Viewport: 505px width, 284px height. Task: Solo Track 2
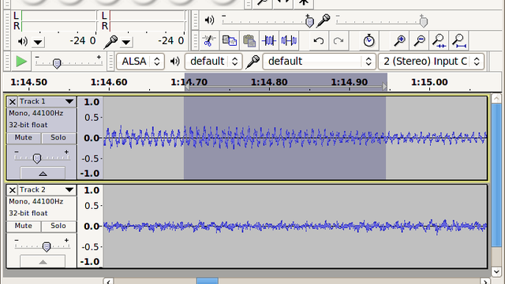(58, 226)
